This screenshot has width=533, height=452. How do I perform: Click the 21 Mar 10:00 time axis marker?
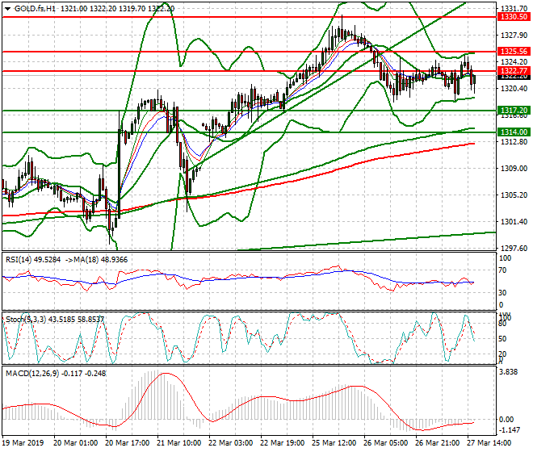click(179, 443)
